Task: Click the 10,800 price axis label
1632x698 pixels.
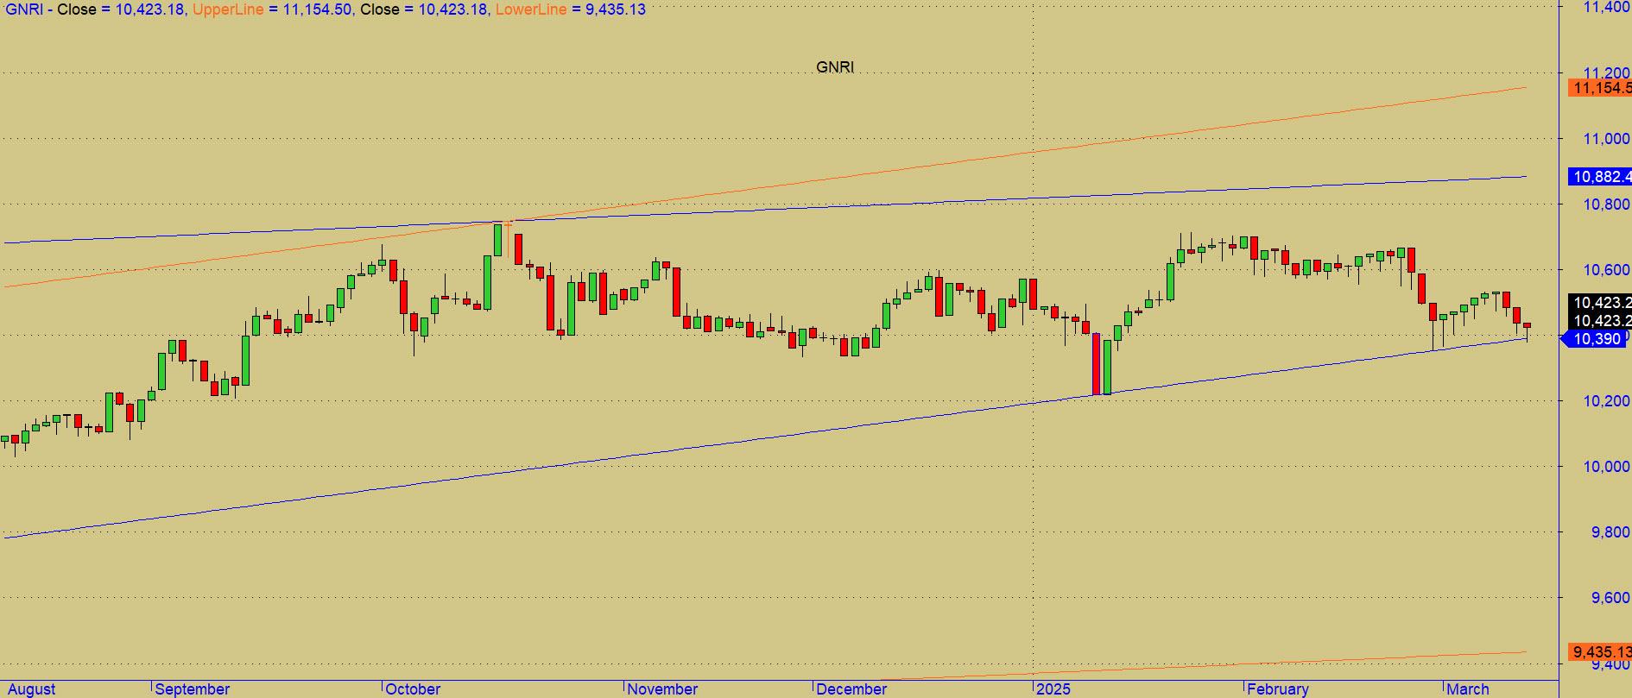Action: pyautogui.click(x=1606, y=204)
